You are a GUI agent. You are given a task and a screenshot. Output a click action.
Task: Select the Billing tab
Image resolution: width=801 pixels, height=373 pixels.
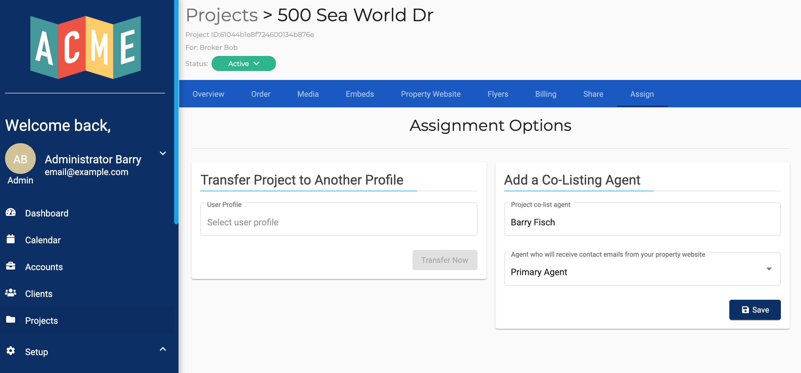coord(545,94)
